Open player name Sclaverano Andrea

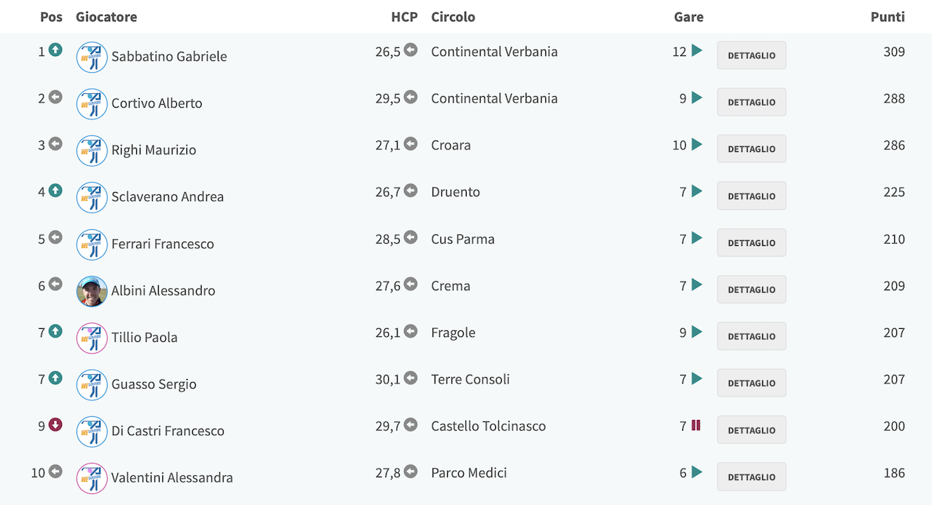pos(167,196)
